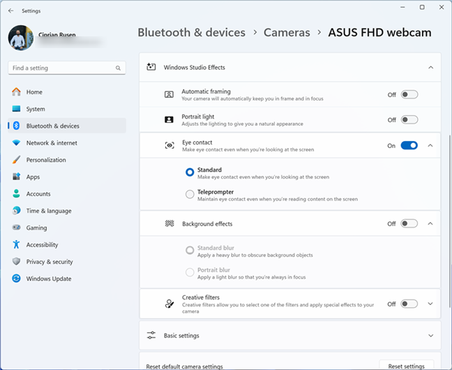Image resolution: width=452 pixels, height=370 pixels.
Task: Click the Personalization paintbrush icon
Action: (x=17, y=160)
